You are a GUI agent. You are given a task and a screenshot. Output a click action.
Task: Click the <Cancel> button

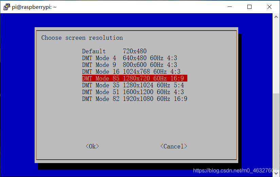174,146
